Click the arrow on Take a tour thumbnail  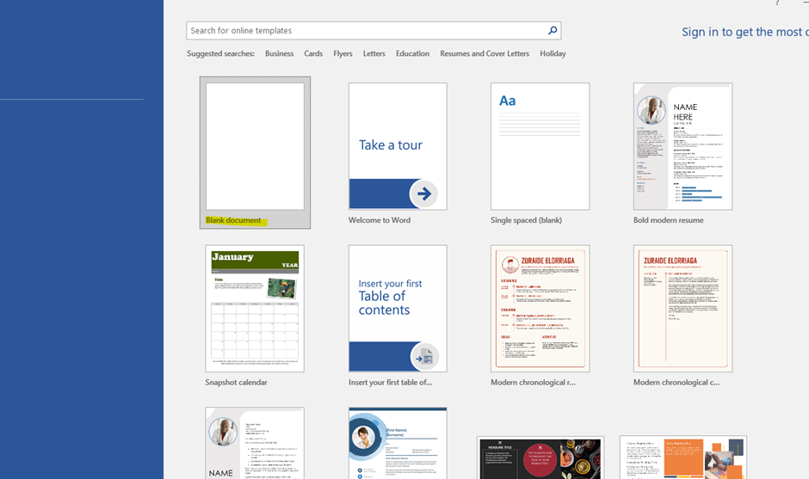pyautogui.click(x=423, y=193)
